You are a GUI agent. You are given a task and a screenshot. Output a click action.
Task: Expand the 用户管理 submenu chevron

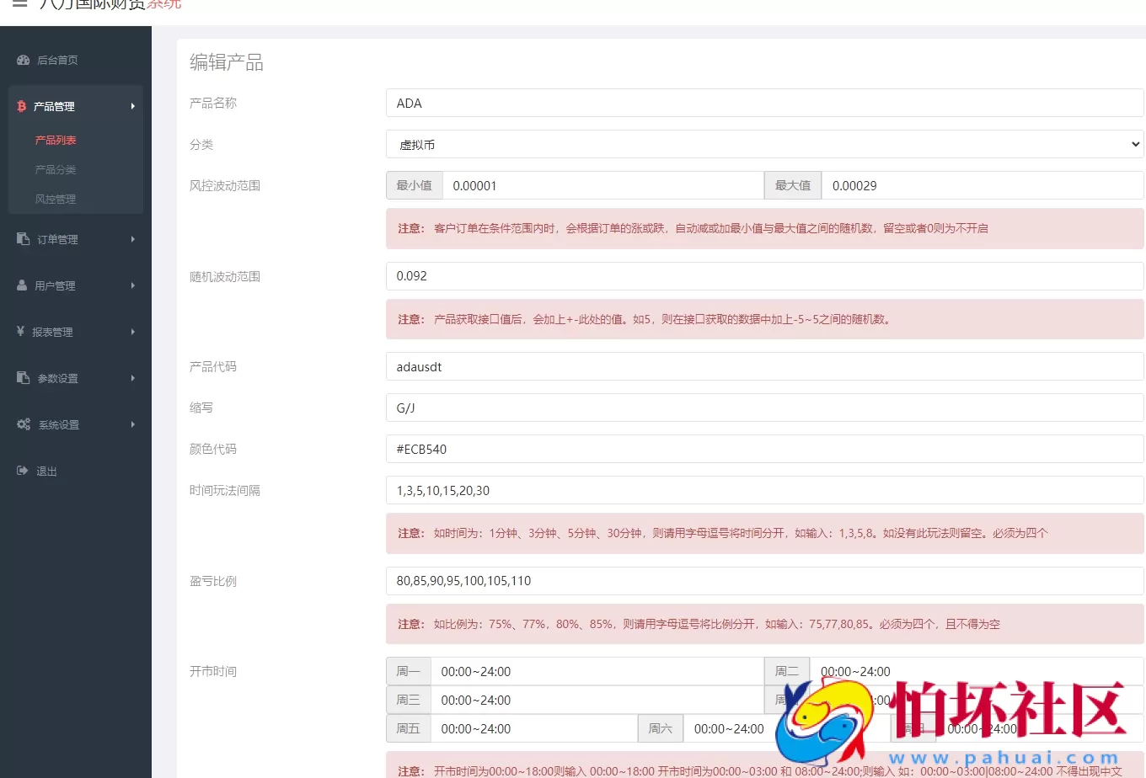[133, 285]
